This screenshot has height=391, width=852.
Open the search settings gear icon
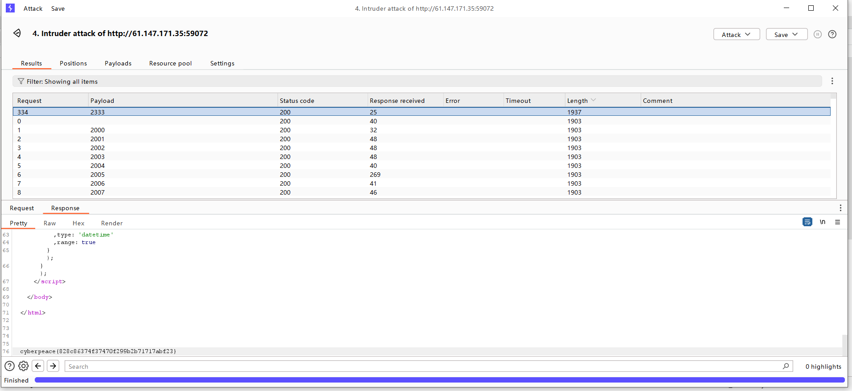tap(24, 366)
